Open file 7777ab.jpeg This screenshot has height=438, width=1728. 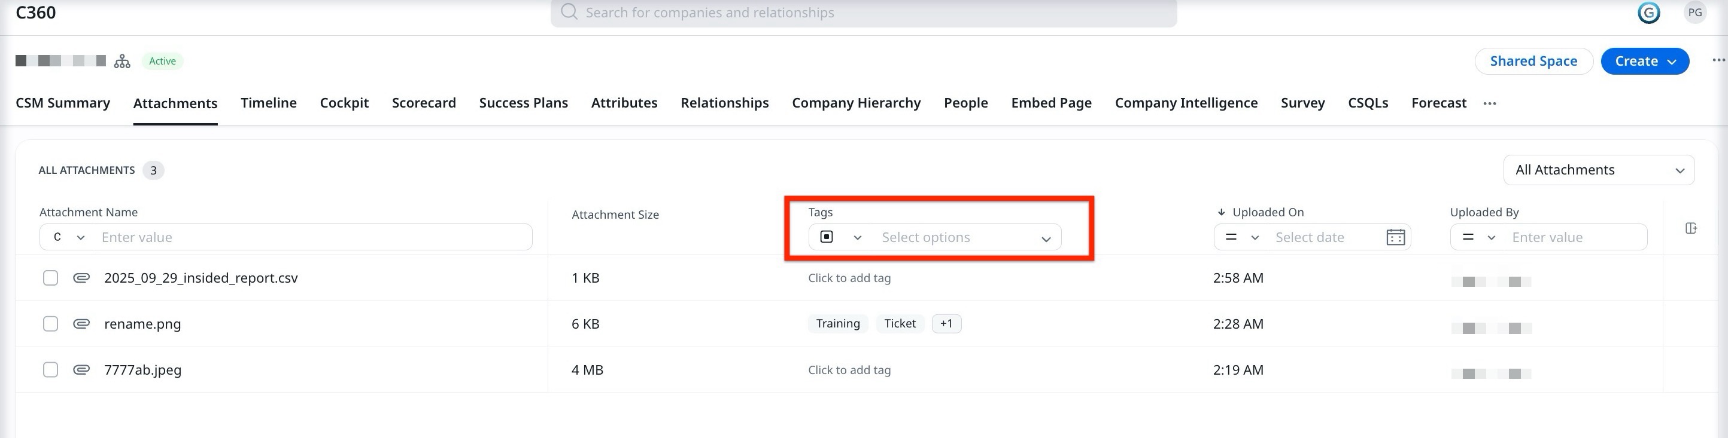click(142, 370)
